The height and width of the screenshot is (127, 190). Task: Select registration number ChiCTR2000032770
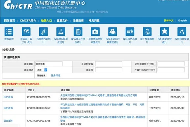click(39, 97)
